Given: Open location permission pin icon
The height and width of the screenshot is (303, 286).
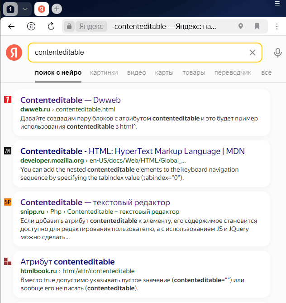Looking at the screenshot, I should pyautogui.click(x=241, y=26).
